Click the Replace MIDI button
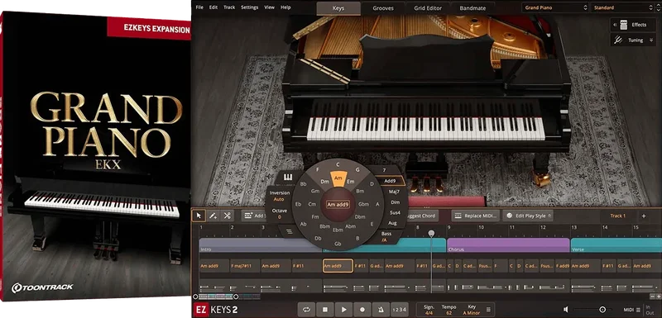The width and height of the screenshot is (662, 318). [x=476, y=216]
